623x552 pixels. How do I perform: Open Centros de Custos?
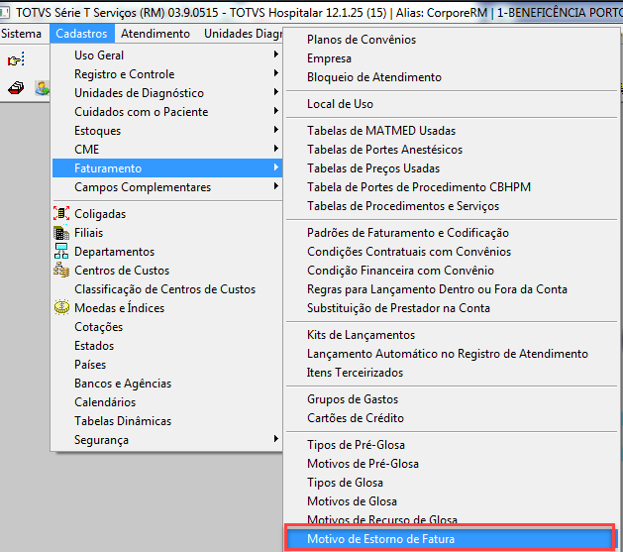pos(166,271)
